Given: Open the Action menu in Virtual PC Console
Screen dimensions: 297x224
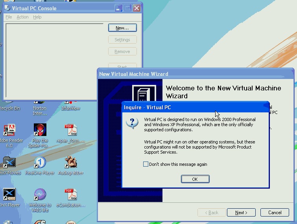Looking at the screenshot, I should (x=22, y=17).
